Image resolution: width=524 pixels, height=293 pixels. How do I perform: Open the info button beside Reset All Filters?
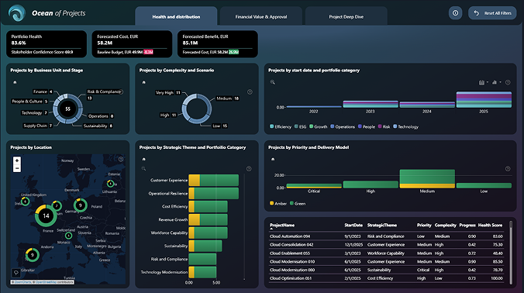pos(455,13)
